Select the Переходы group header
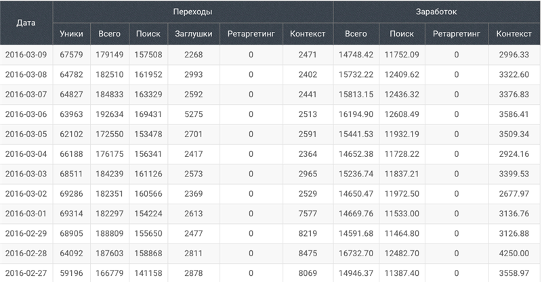542x282 pixels. [193, 11]
